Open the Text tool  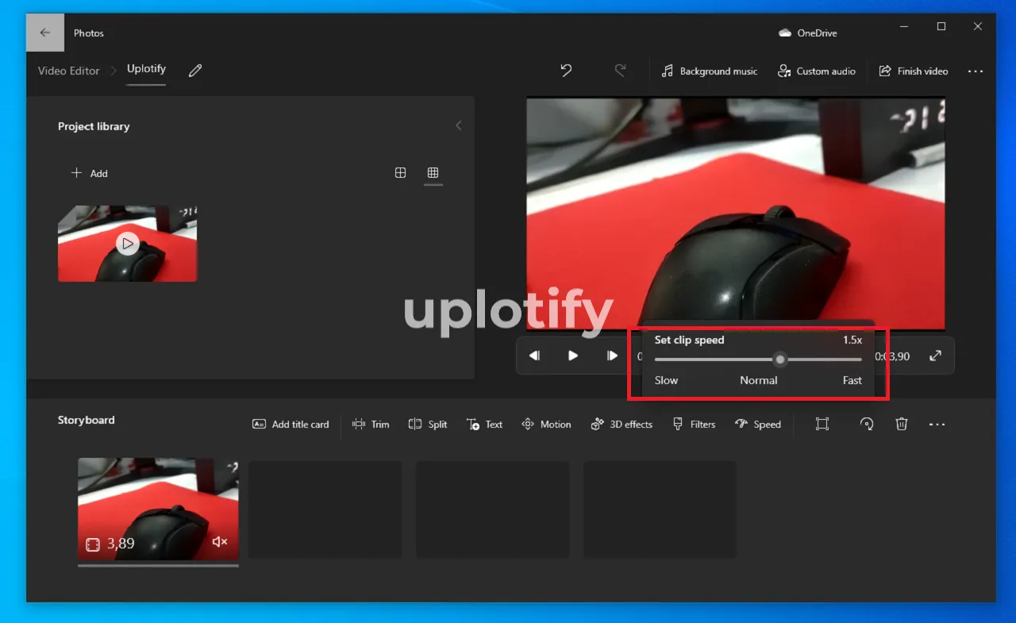484,425
